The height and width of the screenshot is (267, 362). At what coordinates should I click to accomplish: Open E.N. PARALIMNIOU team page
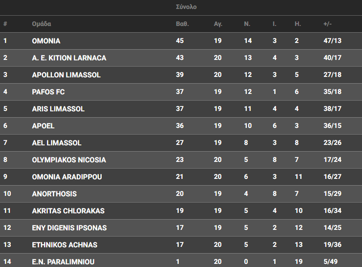tap(63, 262)
